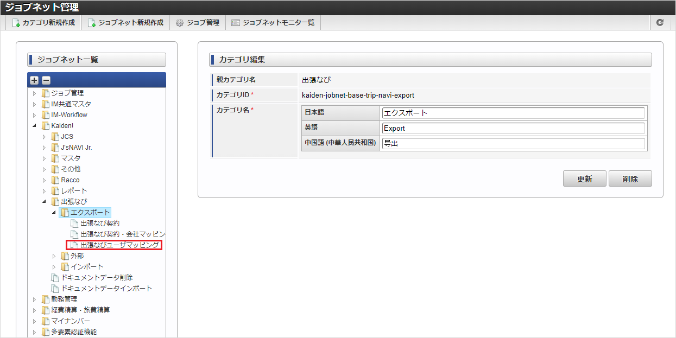This screenshot has width=676, height=338.
Task: Click the folder icon beside 出張なび
Action: point(55,202)
